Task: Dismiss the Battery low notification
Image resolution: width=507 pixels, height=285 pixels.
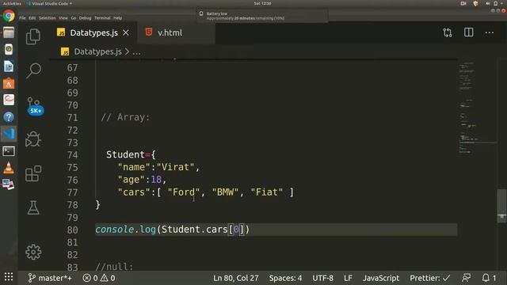Action: [x=262, y=16]
